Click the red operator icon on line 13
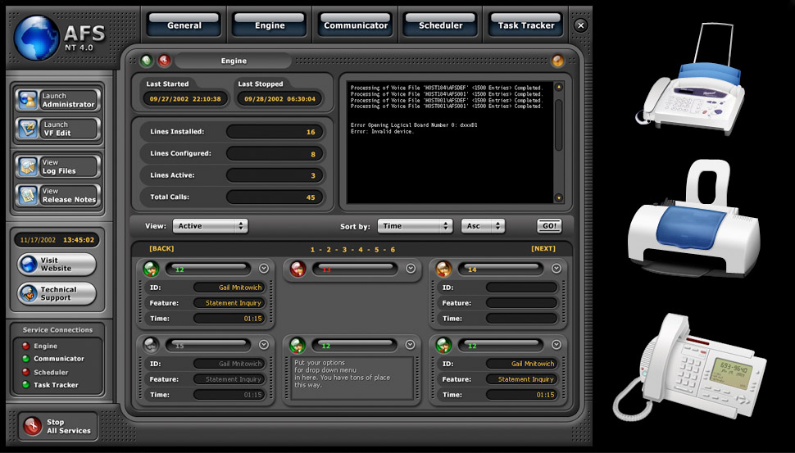The width and height of the screenshot is (795, 453). 298,269
